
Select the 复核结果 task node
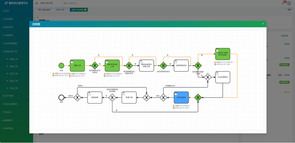95,97
